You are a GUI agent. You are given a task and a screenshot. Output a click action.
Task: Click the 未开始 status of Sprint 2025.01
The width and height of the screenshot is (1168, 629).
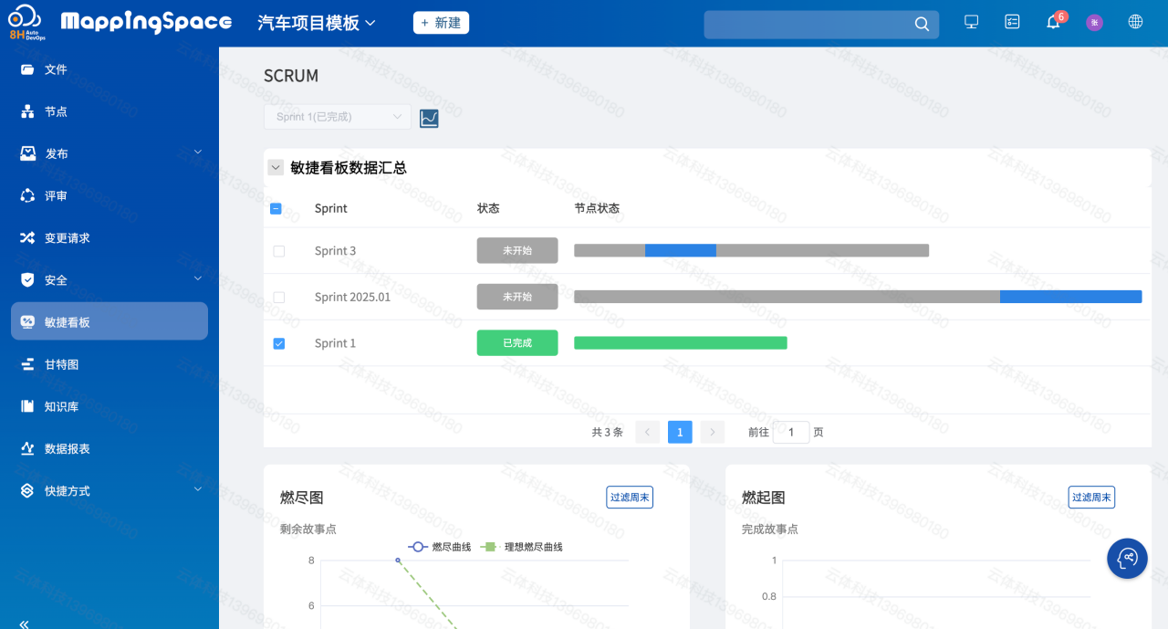(x=517, y=297)
